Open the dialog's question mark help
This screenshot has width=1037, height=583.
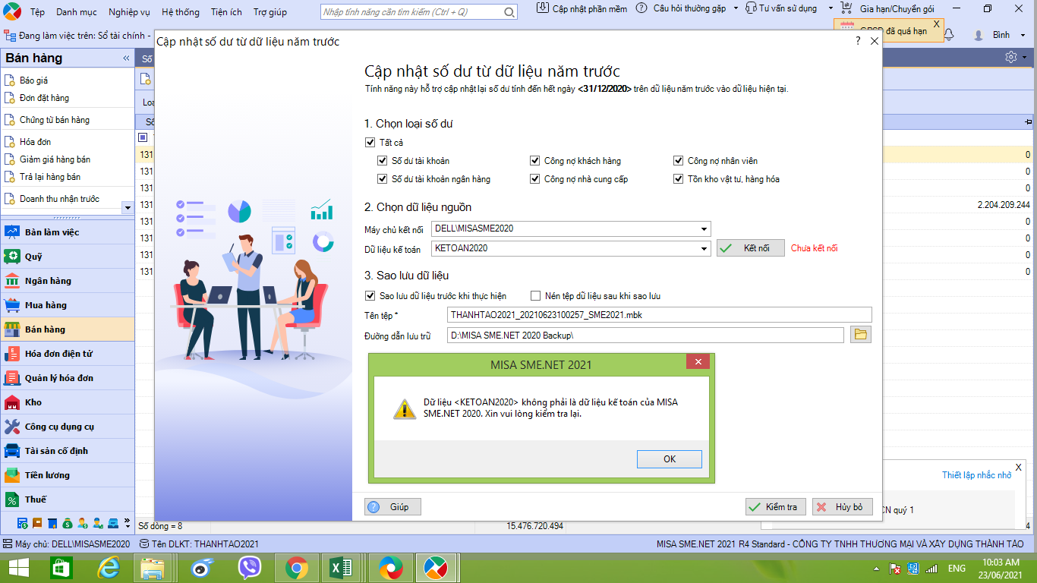[x=858, y=42]
